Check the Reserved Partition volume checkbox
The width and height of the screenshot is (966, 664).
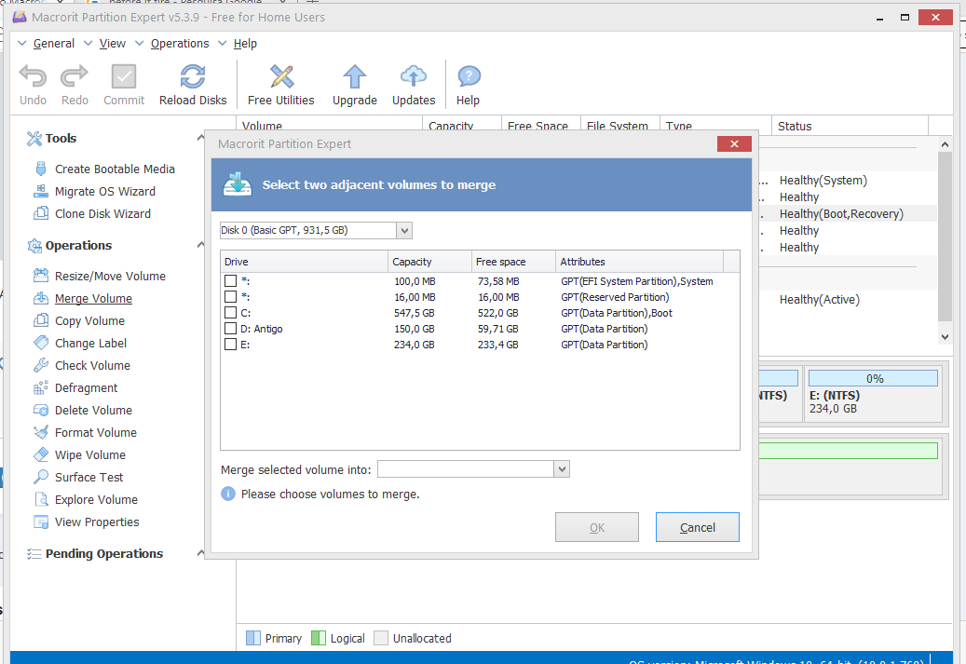point(230,297)
